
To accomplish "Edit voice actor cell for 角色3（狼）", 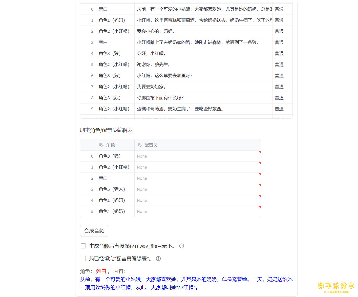I will coord(198,156).
